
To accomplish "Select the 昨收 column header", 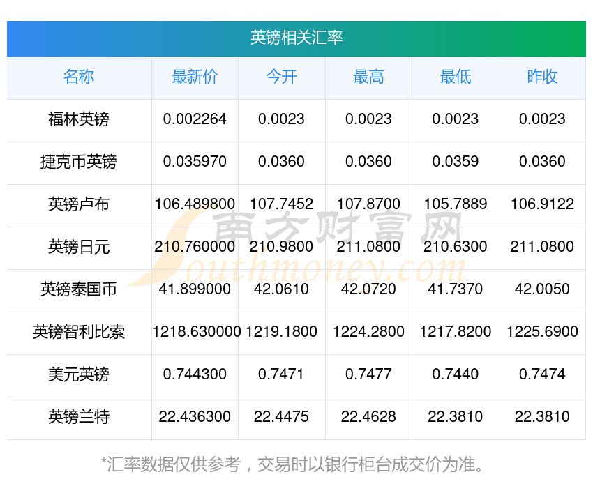I will click(x=542, y=77).
